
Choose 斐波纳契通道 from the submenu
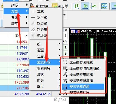click(x=83, y=87)
